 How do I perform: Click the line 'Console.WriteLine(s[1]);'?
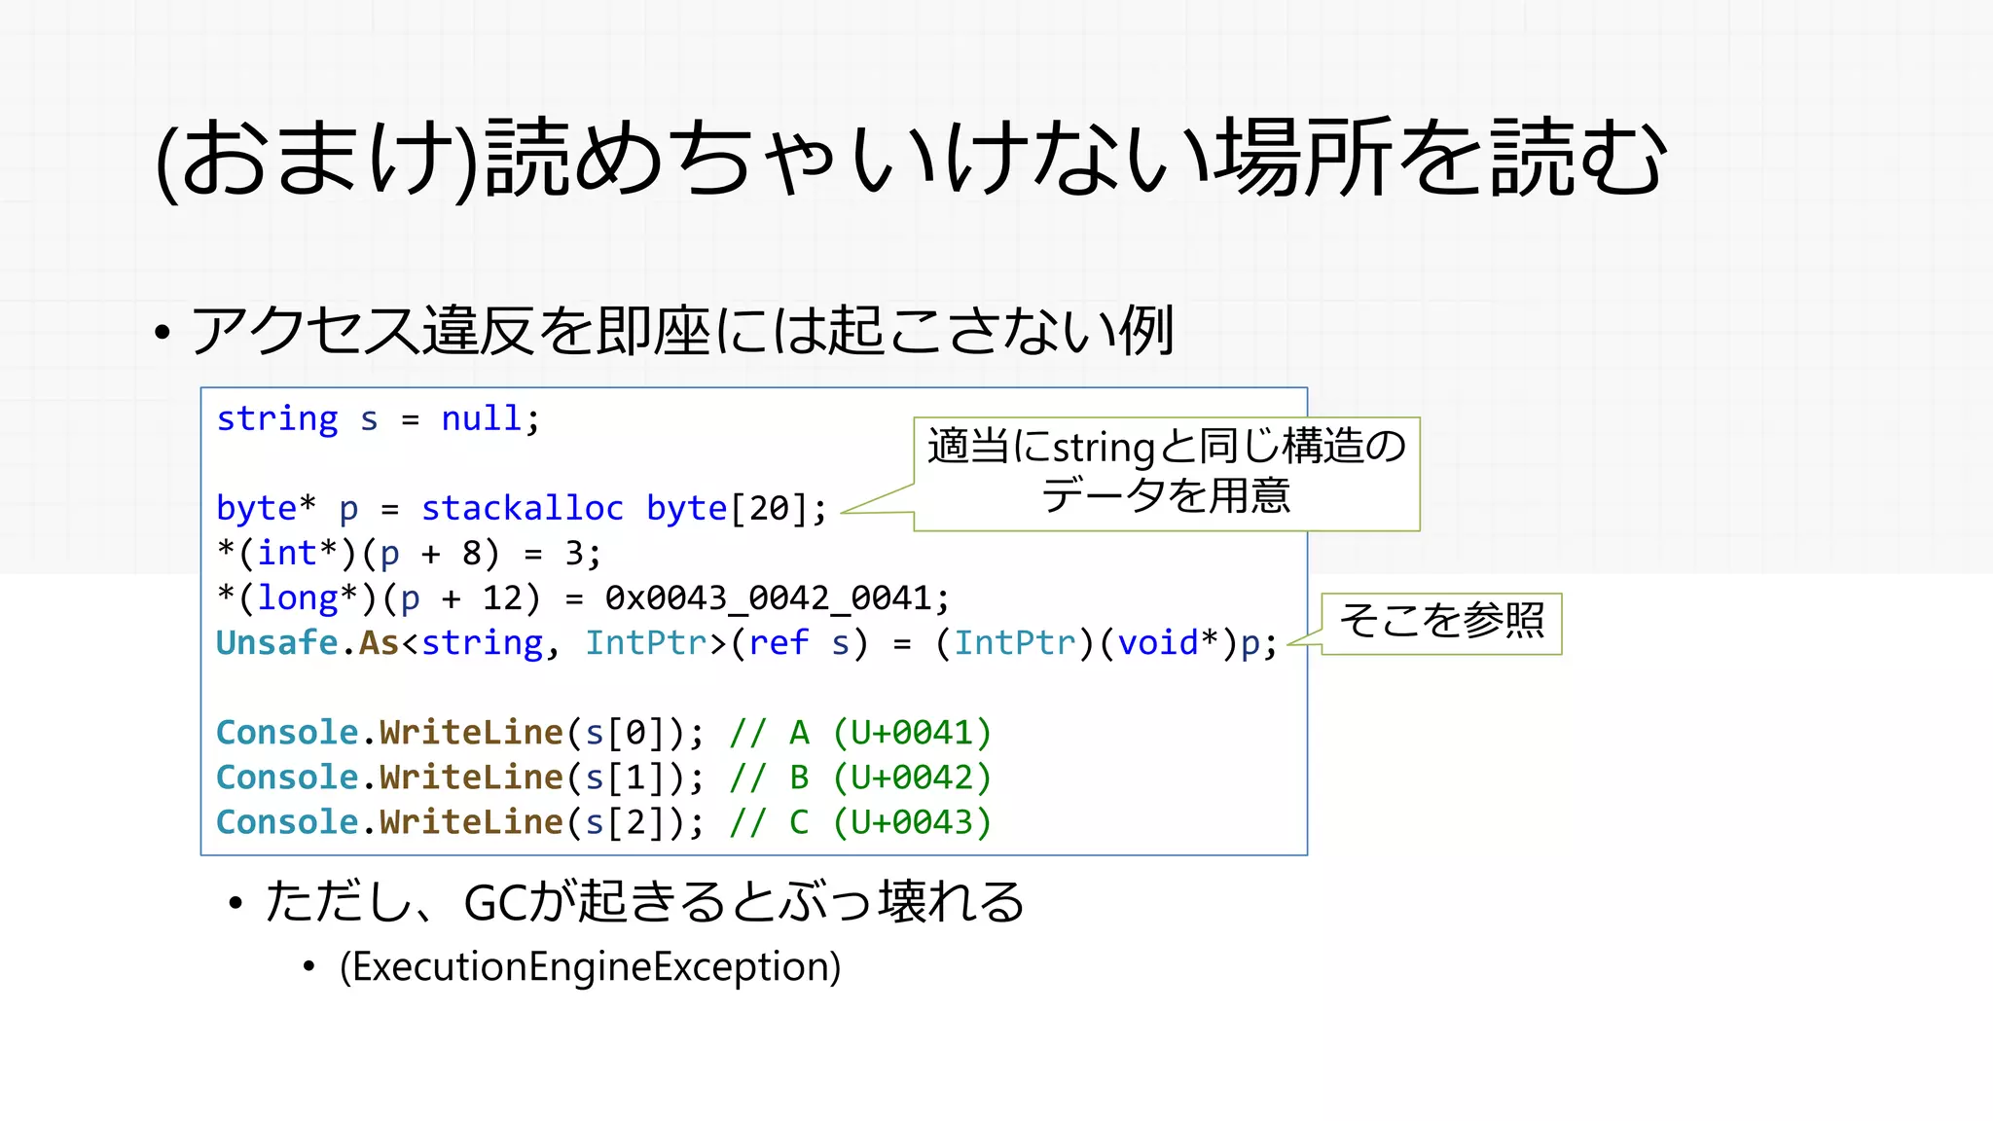click(459, 777)
